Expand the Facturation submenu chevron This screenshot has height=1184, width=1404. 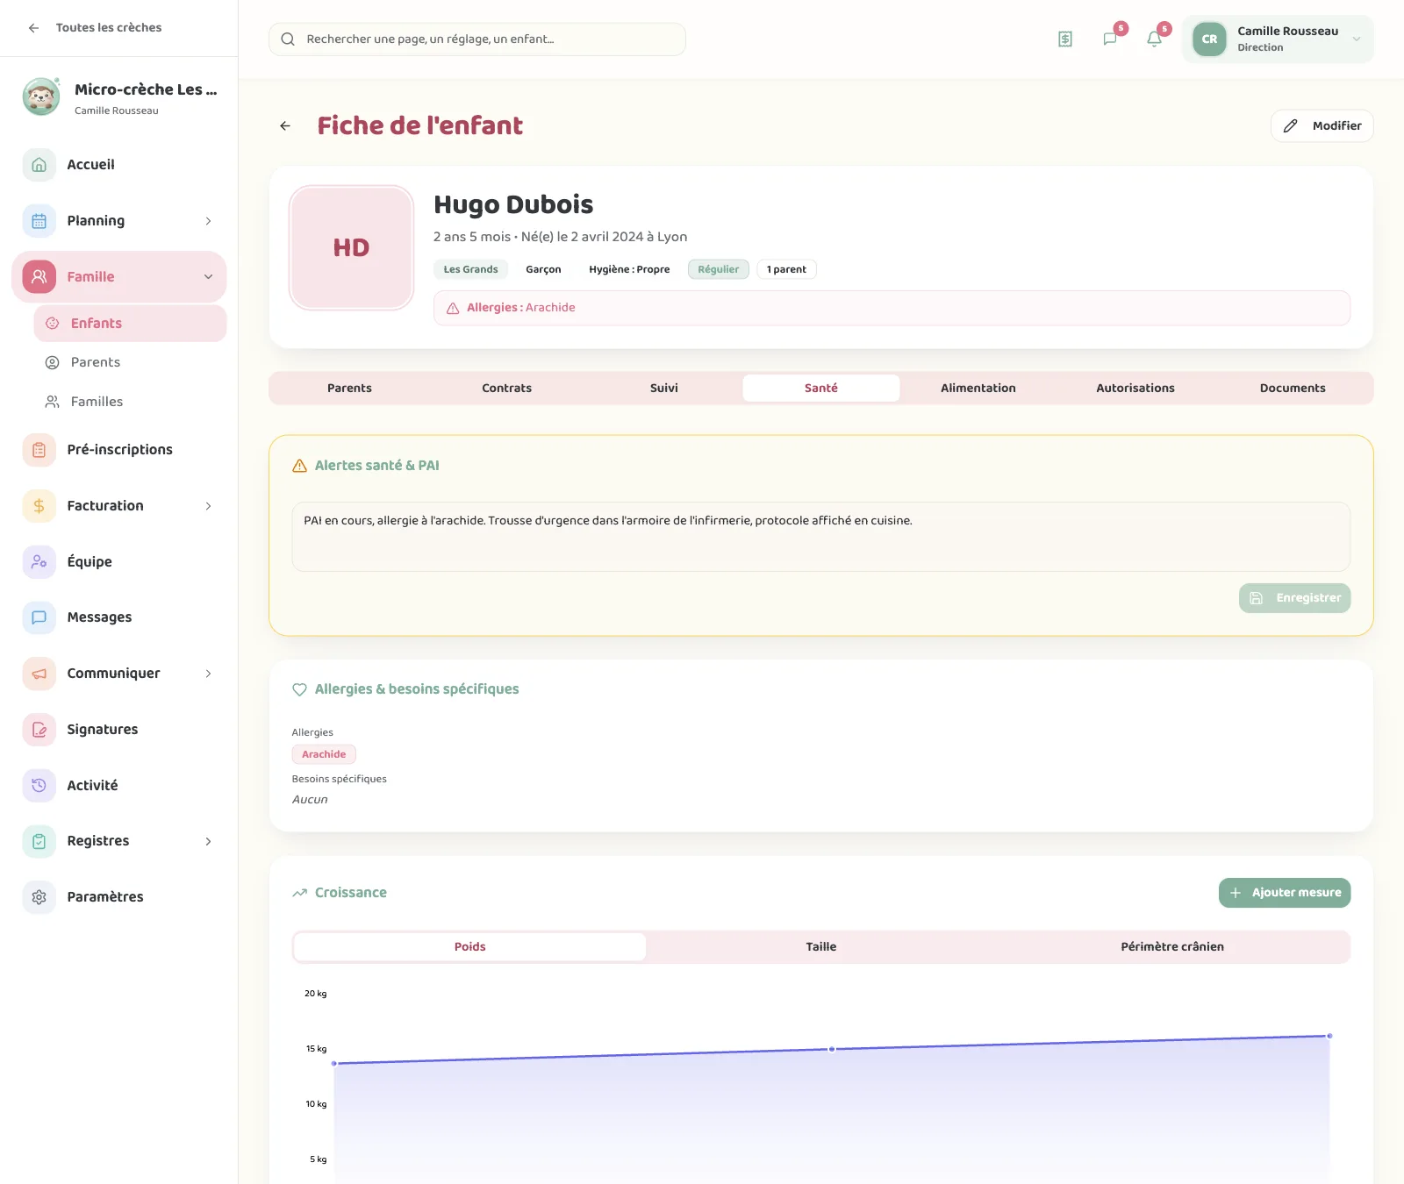tap(208, 506)
